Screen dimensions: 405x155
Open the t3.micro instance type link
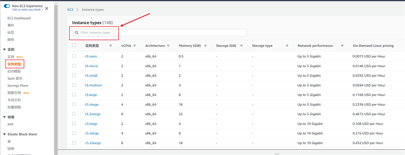click(x=91, y=66)
